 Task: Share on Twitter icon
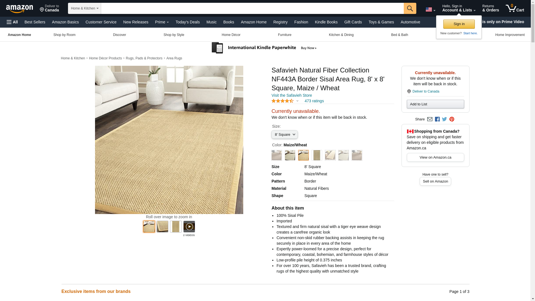coord(444,119)
